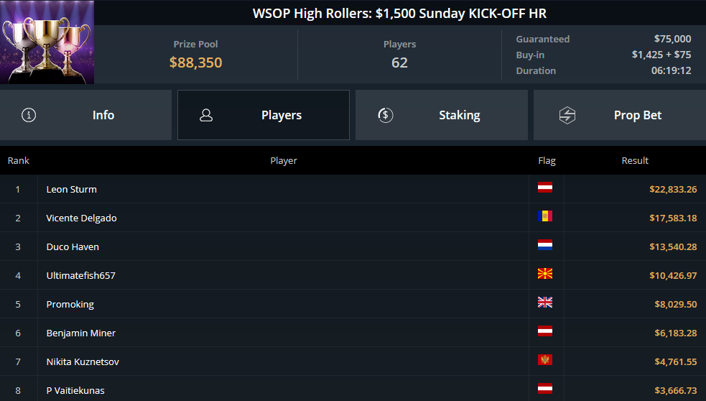Image resolution: width=706 pixels, height=401 pixels.
Task: Select the Players tab
Action: (264, 115)
